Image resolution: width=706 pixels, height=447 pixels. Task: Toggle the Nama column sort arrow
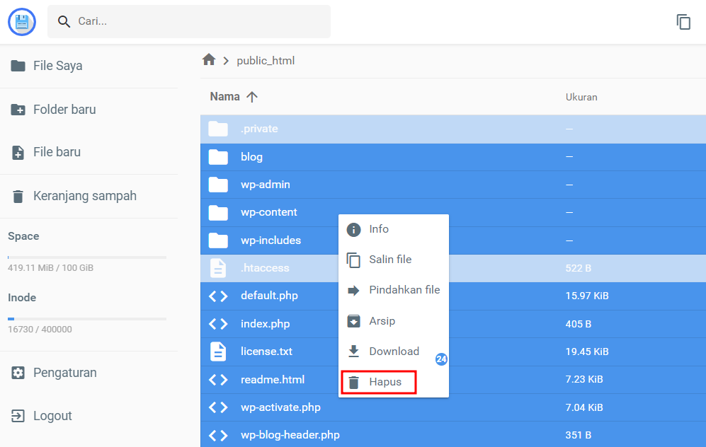click(x=252, y=96)
